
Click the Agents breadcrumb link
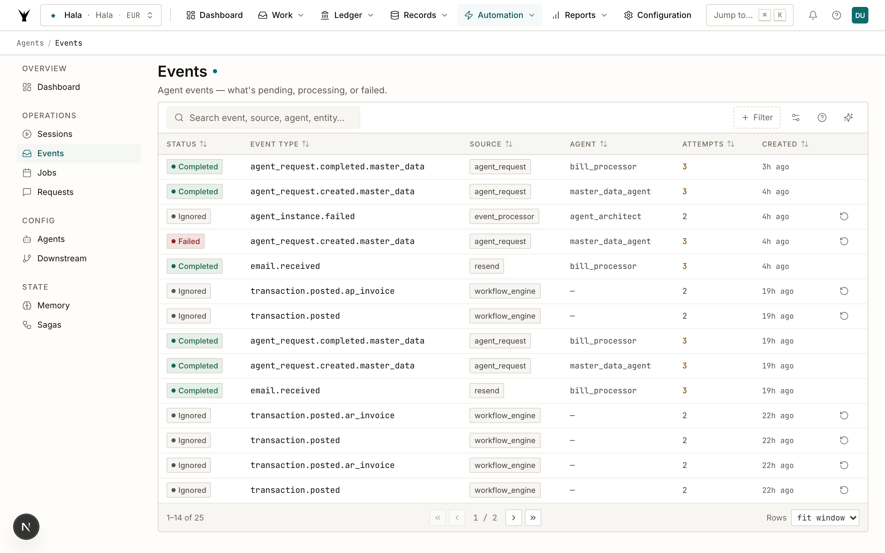(x=30, y=43)
